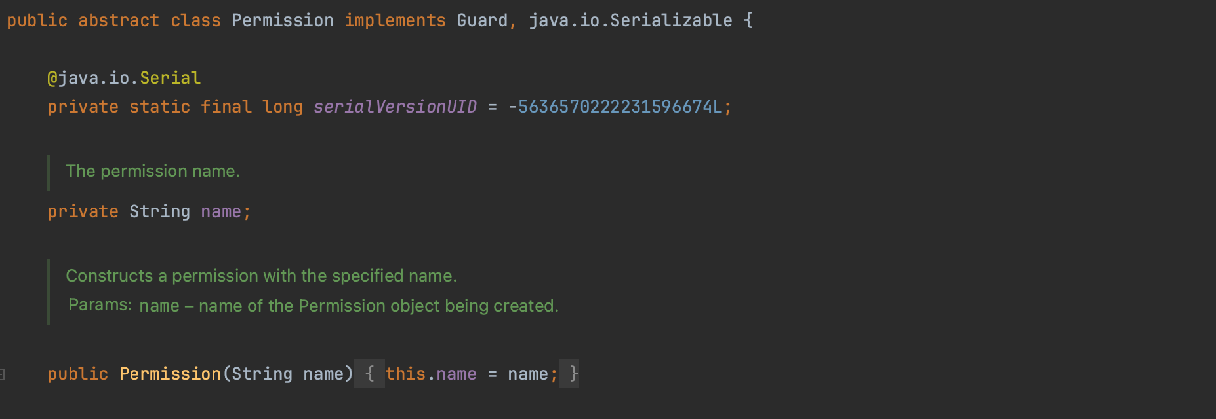Click the 'abstract' keyword in the class declaration
The height and width of the screenshot is (419, 1216).
click(119, 21)
